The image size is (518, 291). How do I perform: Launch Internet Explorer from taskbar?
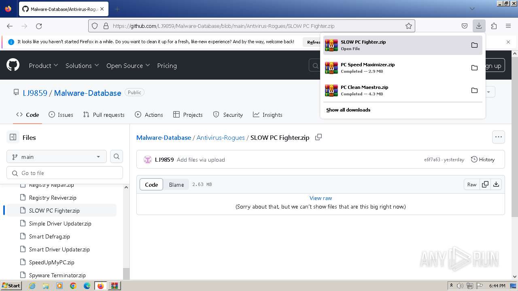32,286
